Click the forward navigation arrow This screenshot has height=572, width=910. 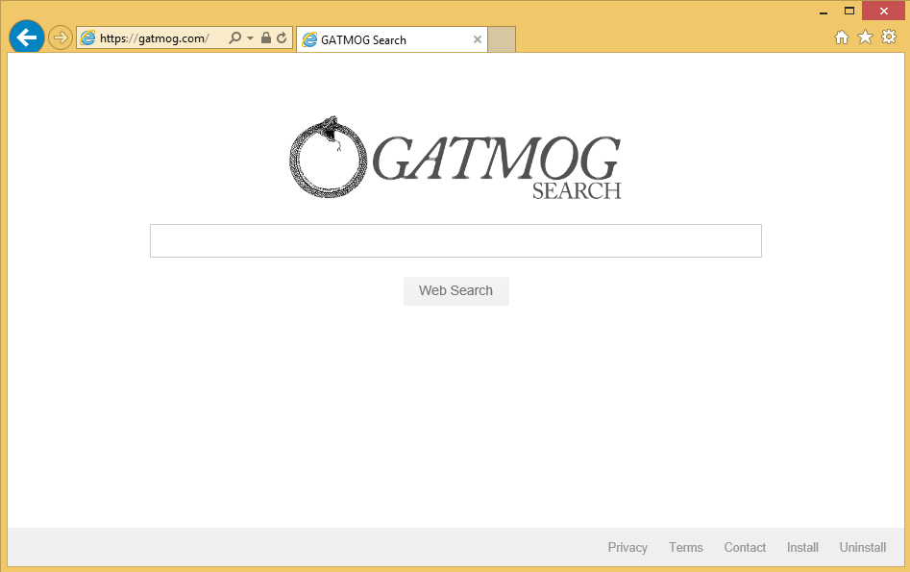(61, 37)
